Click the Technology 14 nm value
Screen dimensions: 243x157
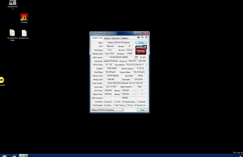pyautogui.click(x=109, y=50)
